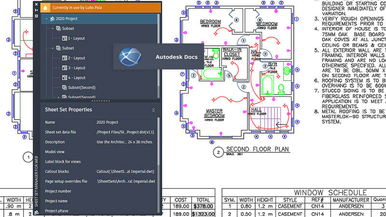Click the STYLE column header in window schedule
The image size is (386, 217).
tap(290, 200)
